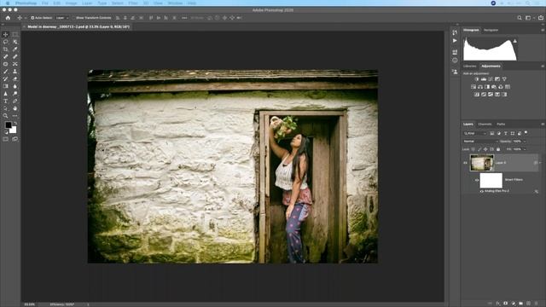Open the layer filter Kind dropdown

tap(475, 133)
